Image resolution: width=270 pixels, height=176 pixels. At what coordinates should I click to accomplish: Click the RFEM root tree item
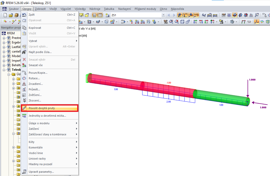click(x=11, y=33)
